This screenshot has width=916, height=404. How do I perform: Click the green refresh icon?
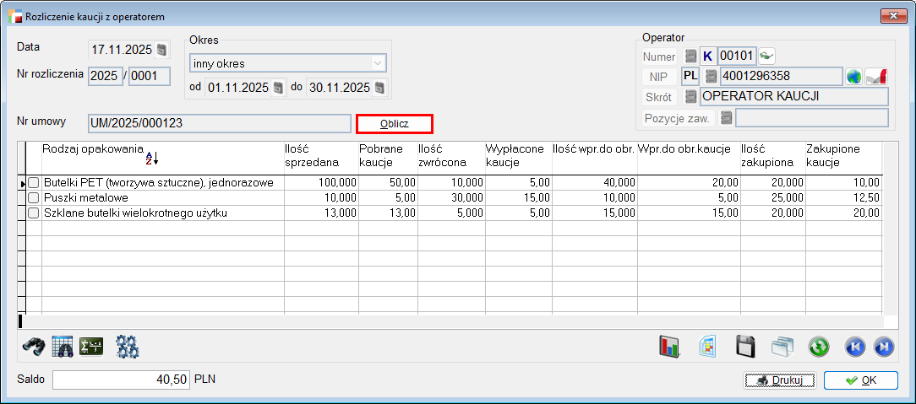818,346
